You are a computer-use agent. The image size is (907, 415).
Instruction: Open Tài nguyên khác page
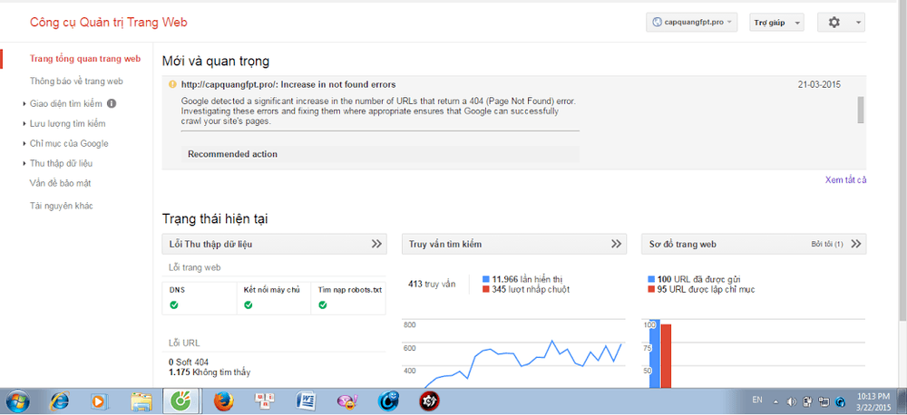click(x=62, y=206)
